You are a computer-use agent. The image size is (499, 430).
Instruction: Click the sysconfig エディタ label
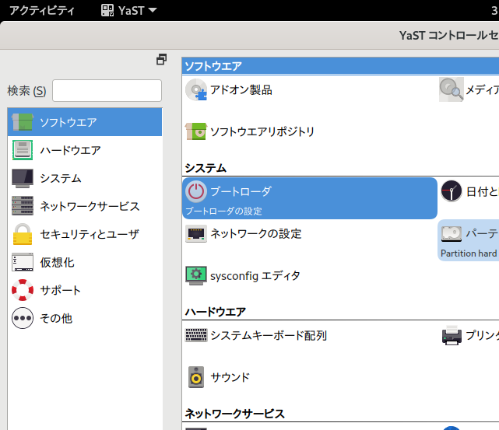coord(255,275)
